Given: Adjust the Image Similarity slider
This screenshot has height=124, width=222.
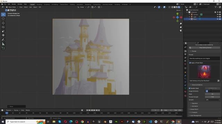Looking at the screenshot, I should pos(212,91).
